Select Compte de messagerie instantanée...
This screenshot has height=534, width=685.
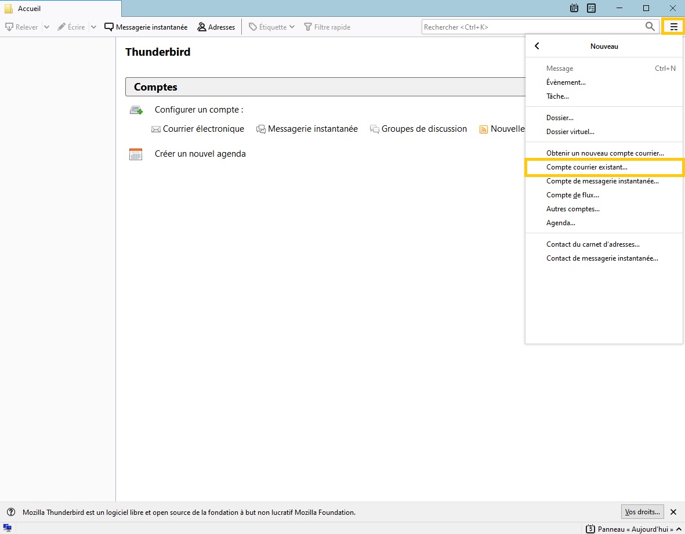(604, 181)
